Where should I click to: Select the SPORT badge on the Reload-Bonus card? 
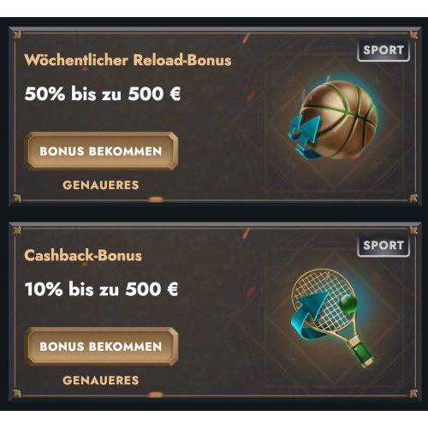(x=383, y=51)
